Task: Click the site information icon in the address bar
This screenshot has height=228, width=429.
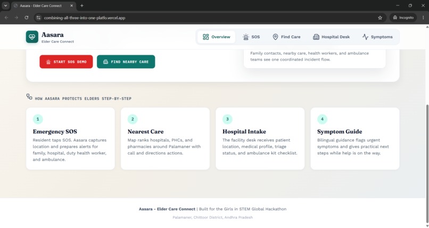Action: [x=38, y=18]
